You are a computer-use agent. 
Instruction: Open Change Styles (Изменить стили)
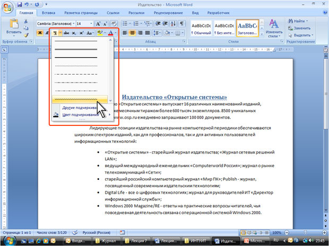click(x=274, y=29)
